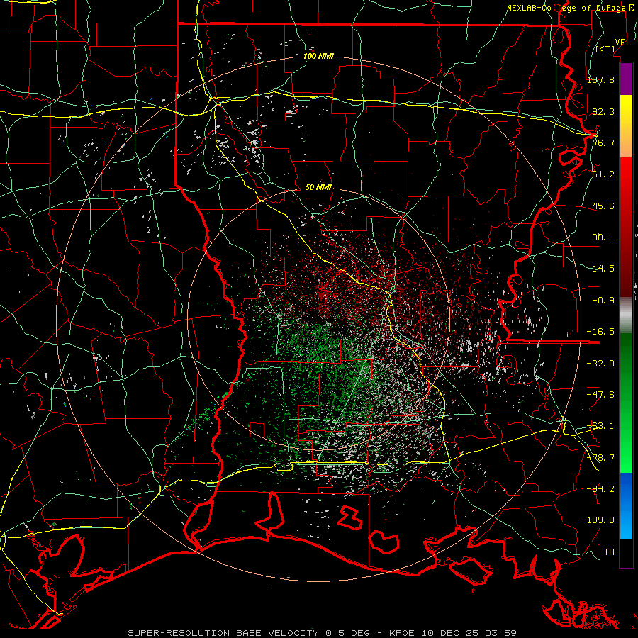
Task: Click the 30.1 value on velocity scale
Action: 603,237
